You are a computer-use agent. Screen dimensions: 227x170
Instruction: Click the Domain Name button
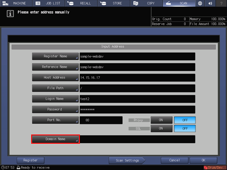(x=55, y=139)
